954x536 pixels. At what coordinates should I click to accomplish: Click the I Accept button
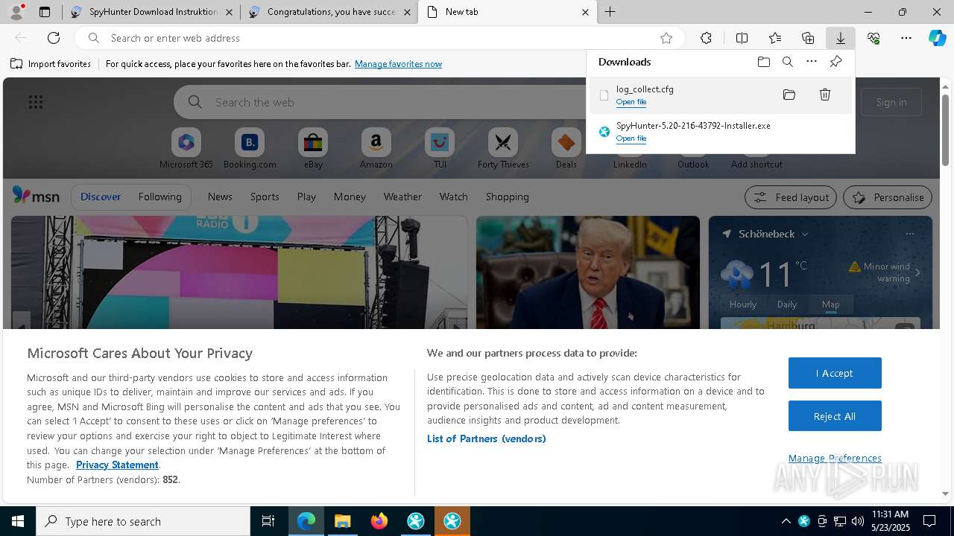[x=835, y=373]
